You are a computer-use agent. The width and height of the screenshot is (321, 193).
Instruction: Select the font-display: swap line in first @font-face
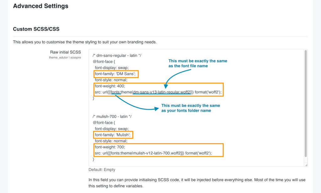[x=112, y=68]
